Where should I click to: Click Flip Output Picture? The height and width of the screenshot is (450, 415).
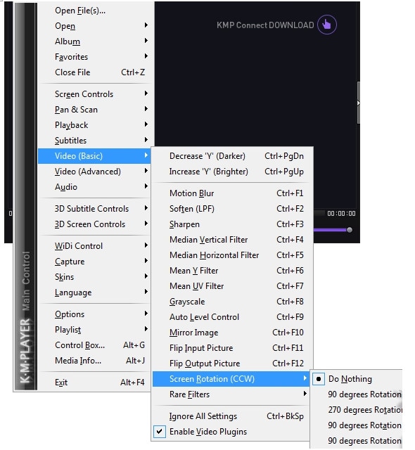(232, 364)
